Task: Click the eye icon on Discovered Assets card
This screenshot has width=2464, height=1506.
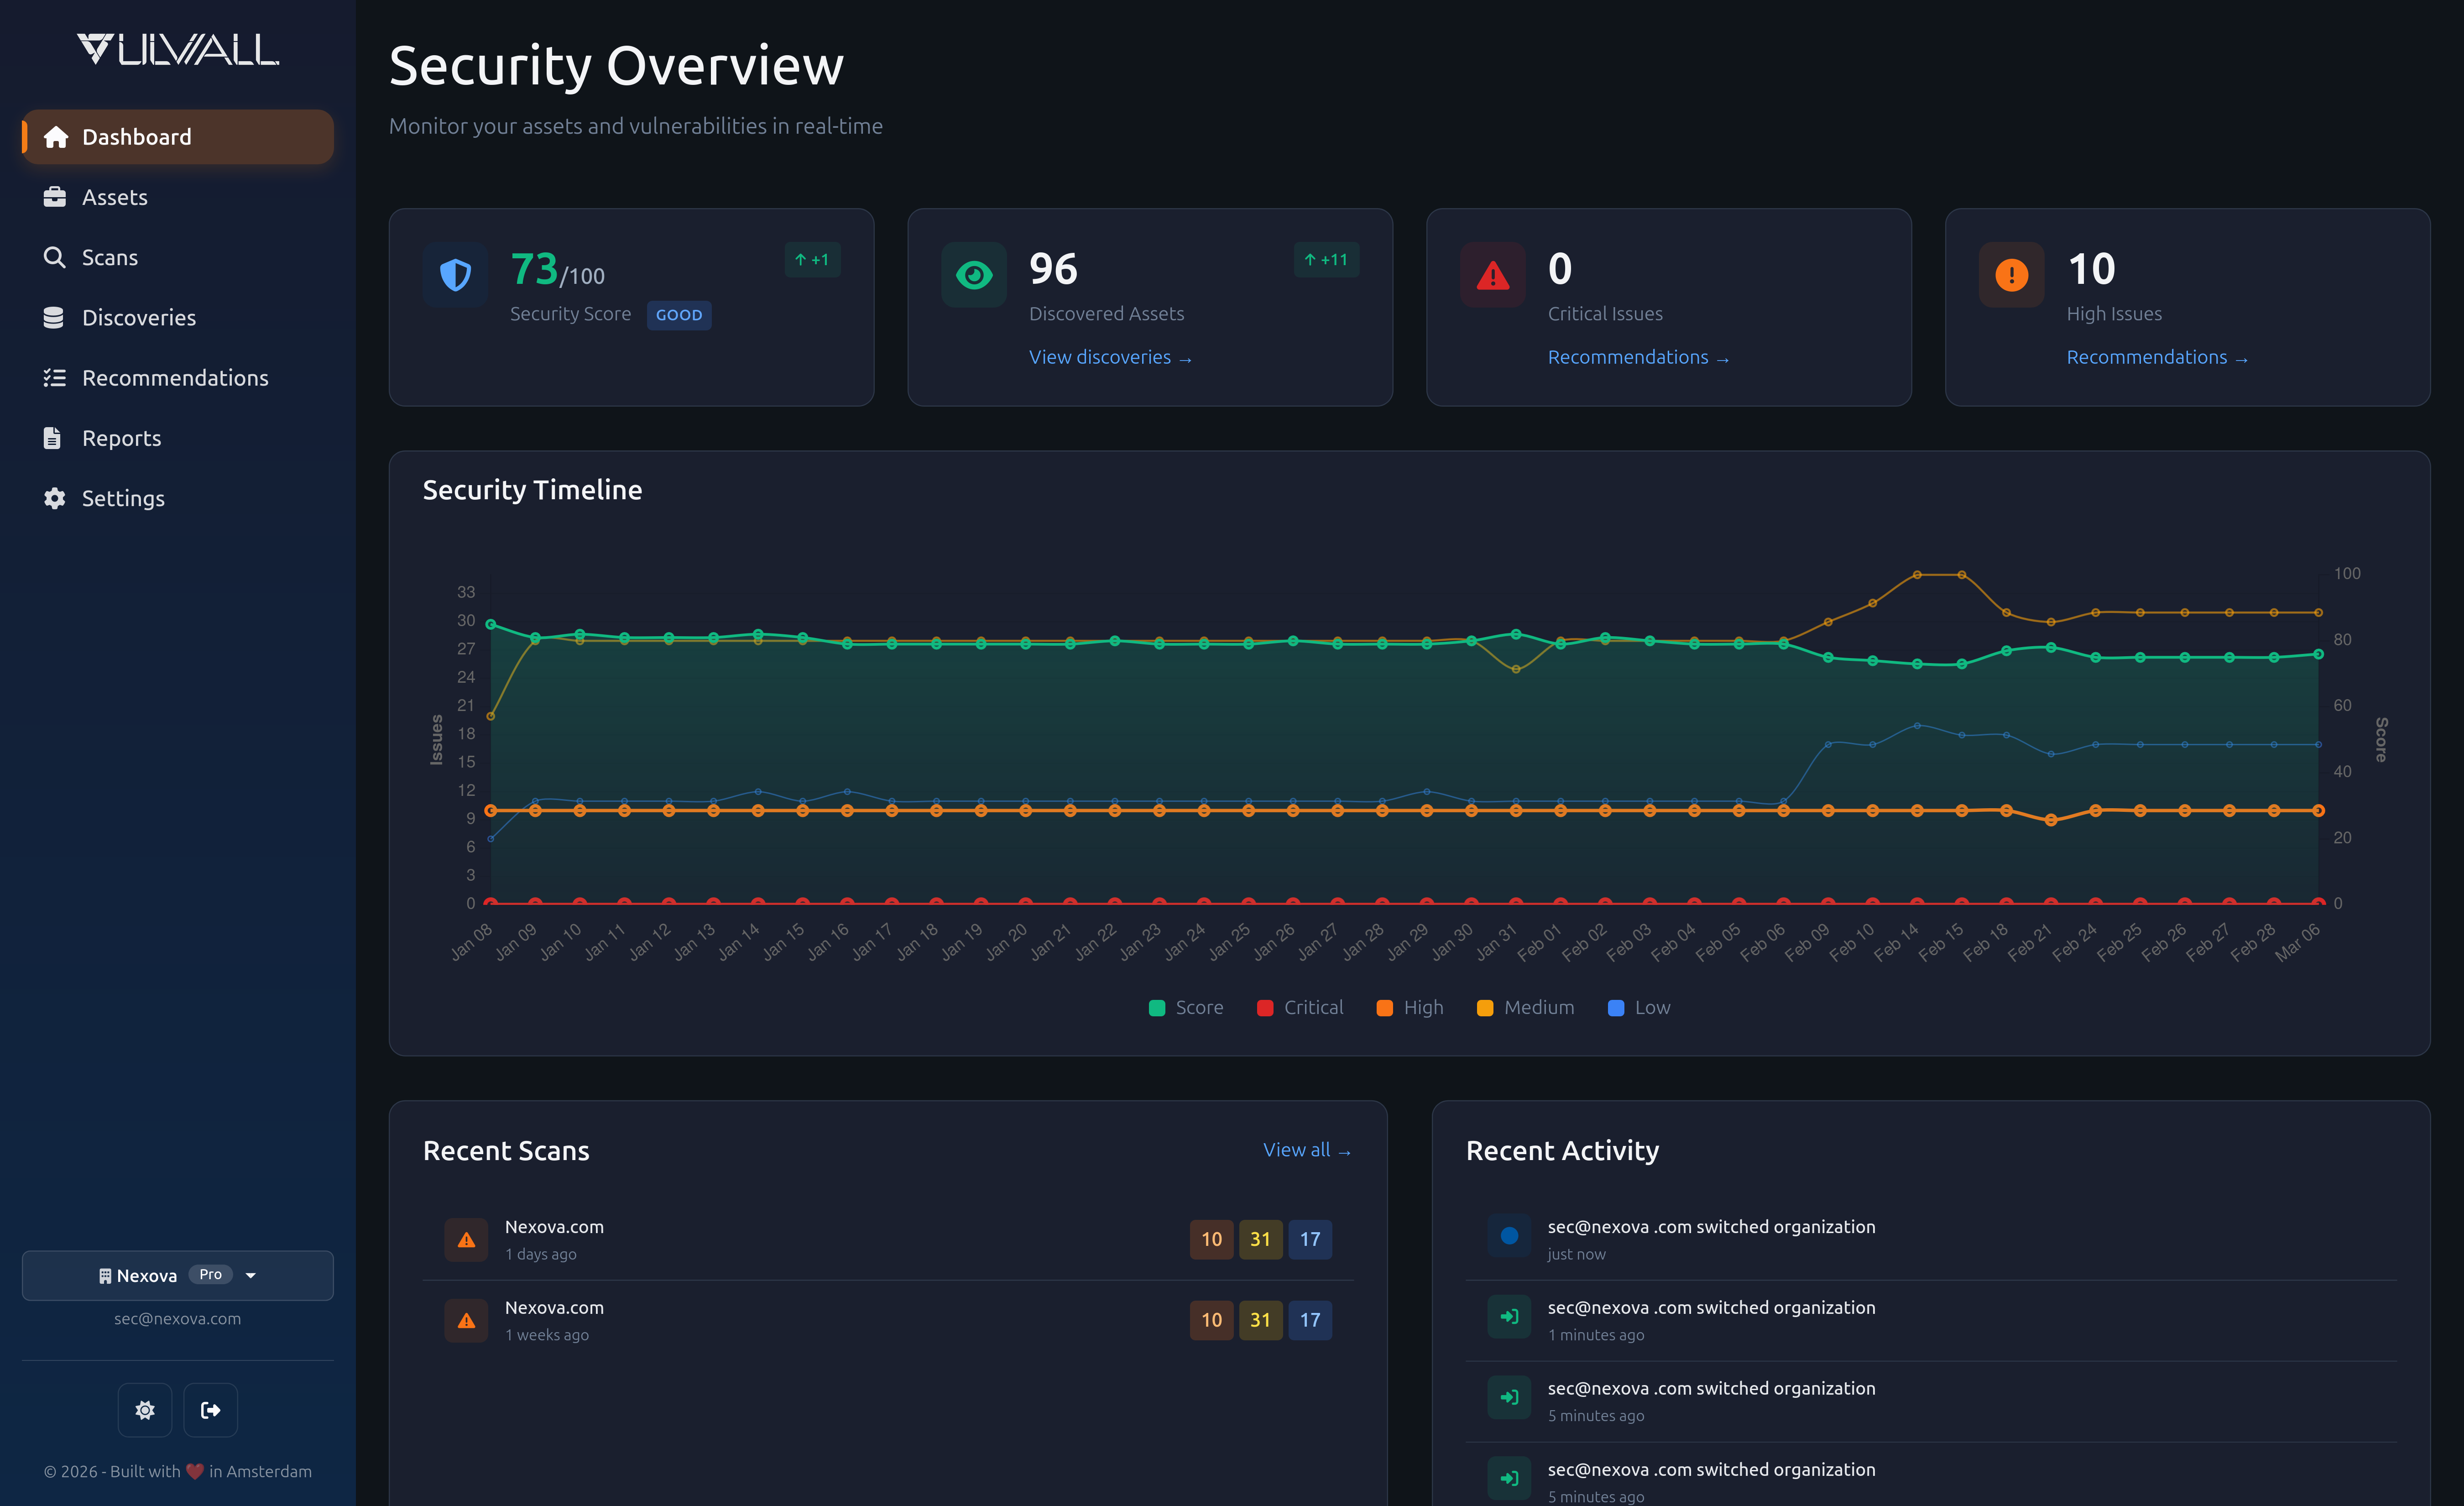Action: pyautogui.click(x=973, y=275)
